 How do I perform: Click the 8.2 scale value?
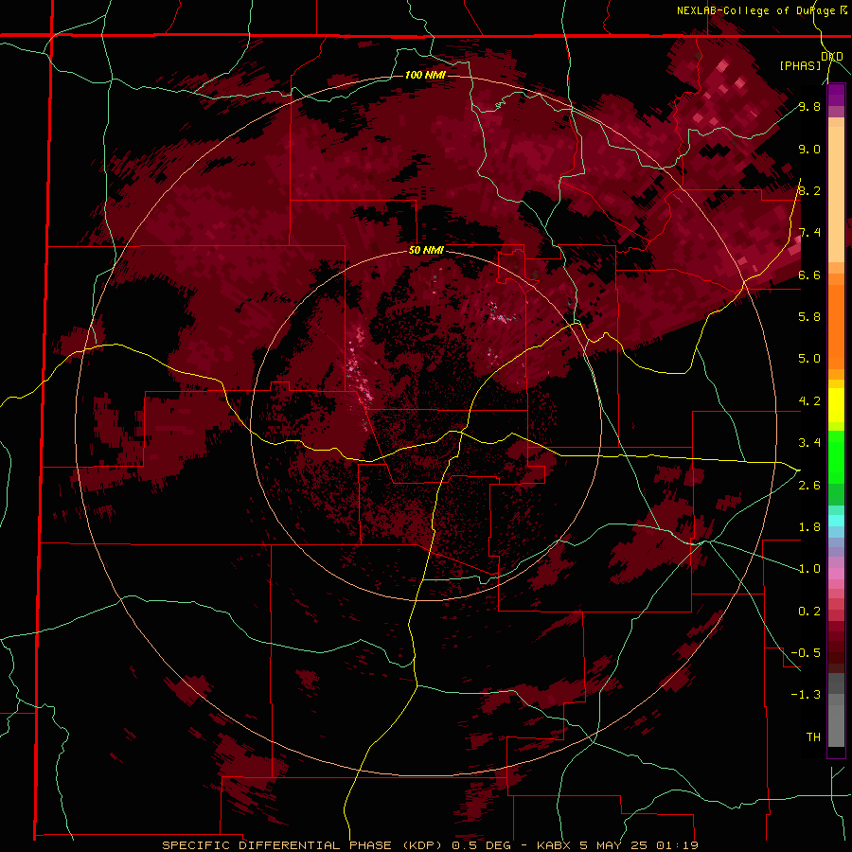809,191
